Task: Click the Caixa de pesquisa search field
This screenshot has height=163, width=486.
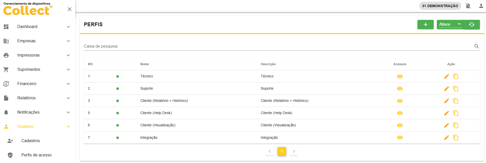Action: pyautogui.click(x=278, y=46)
